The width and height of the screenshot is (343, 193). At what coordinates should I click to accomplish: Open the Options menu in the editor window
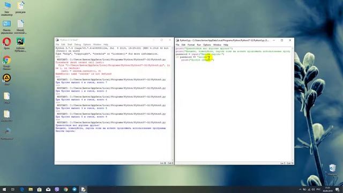point(207,45)
